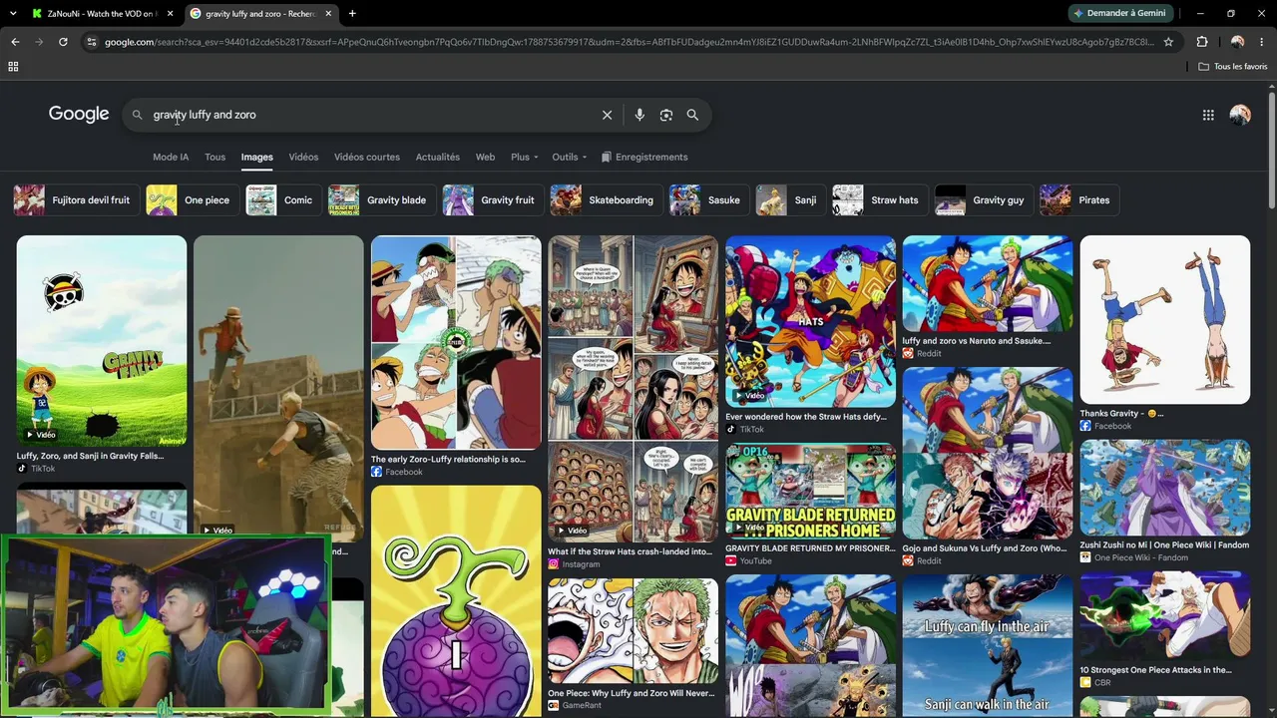Image resolution: width=1277 pixels, height=718 pixels.
Task: Open the Google apps grid icon
Action: [1208, 115]
